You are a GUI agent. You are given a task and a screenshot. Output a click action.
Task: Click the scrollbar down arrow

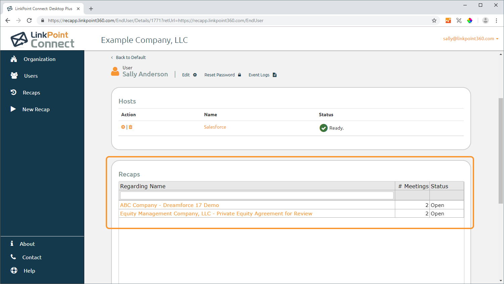501,281
